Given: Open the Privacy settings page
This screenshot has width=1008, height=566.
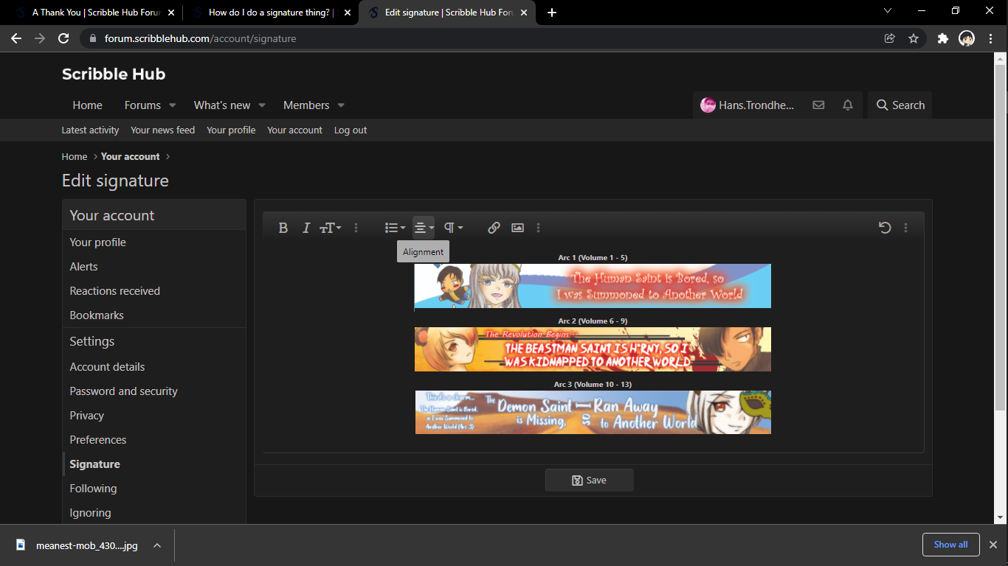Looking at the screenshot, I should 87,416.
